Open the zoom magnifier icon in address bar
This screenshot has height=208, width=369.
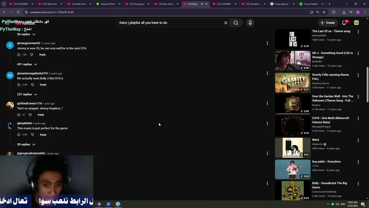[x=318, y=12]
